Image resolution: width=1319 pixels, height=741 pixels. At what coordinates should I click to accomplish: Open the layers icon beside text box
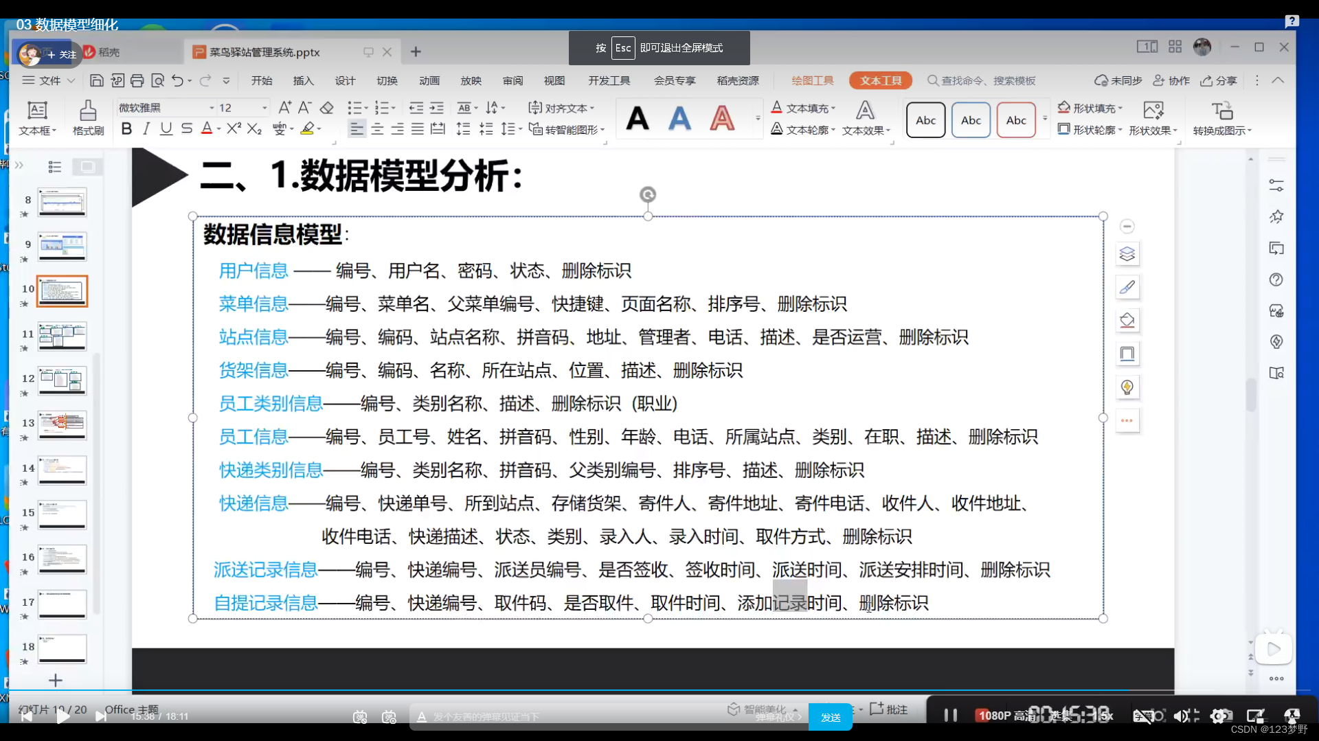[x=1127, y=254]
